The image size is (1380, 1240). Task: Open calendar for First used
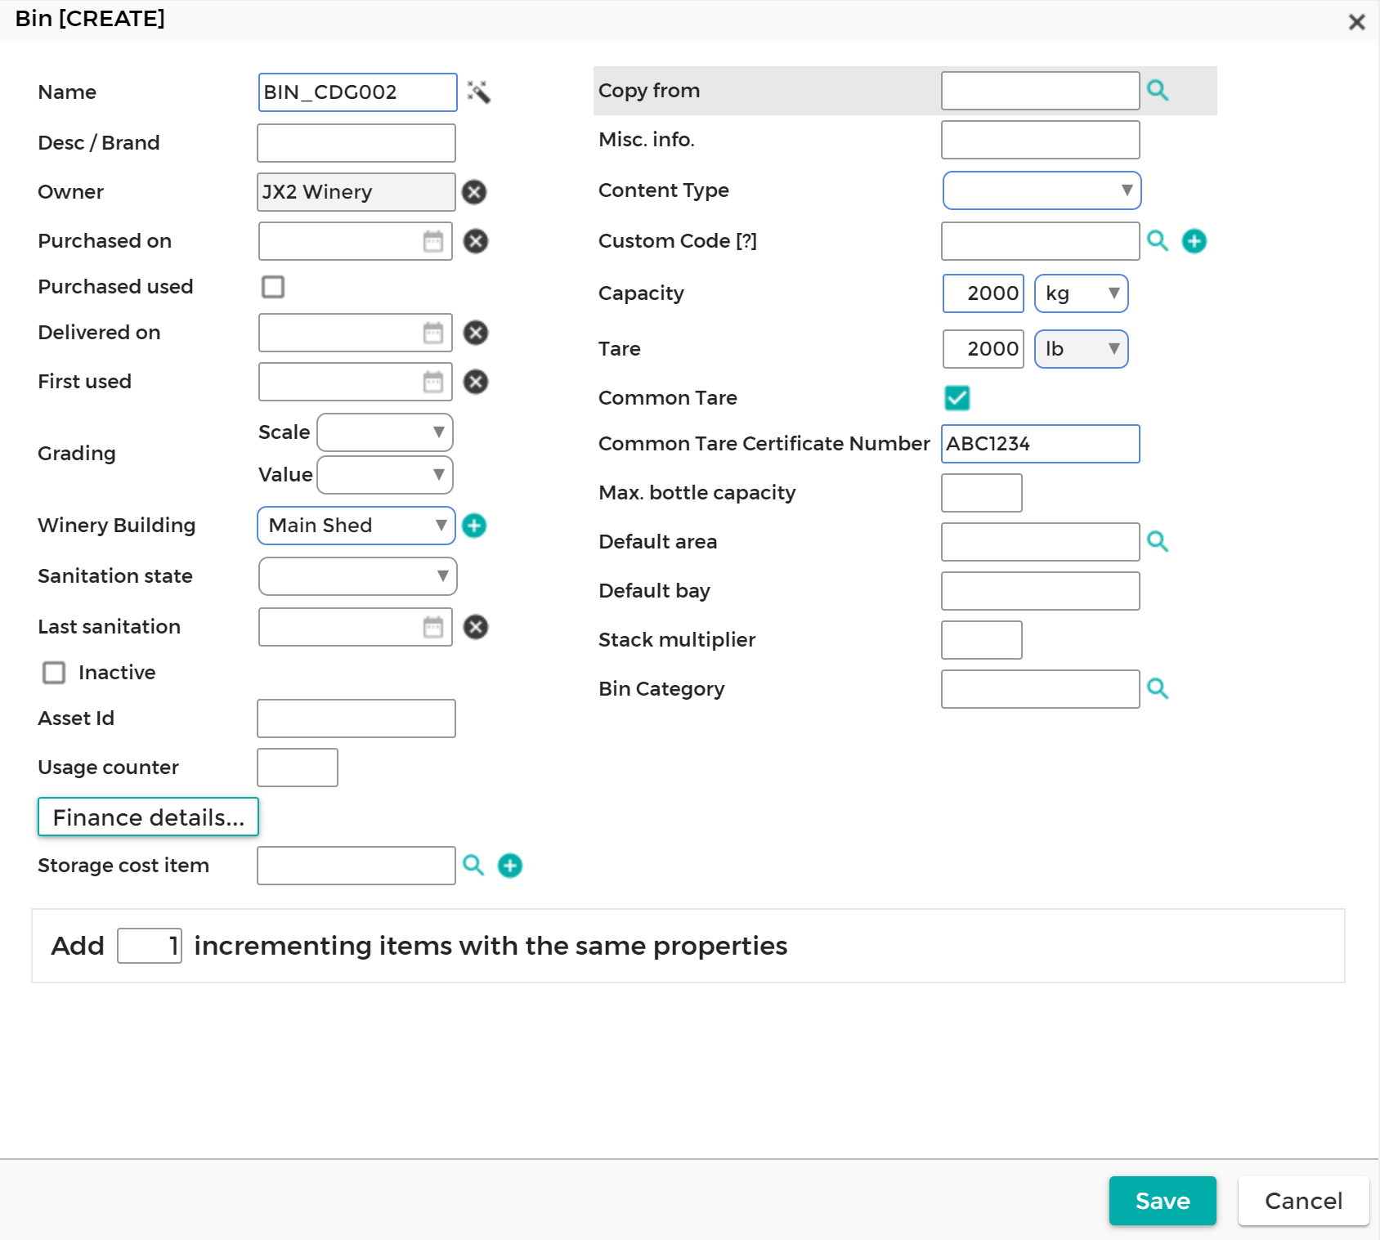(433, 382)
